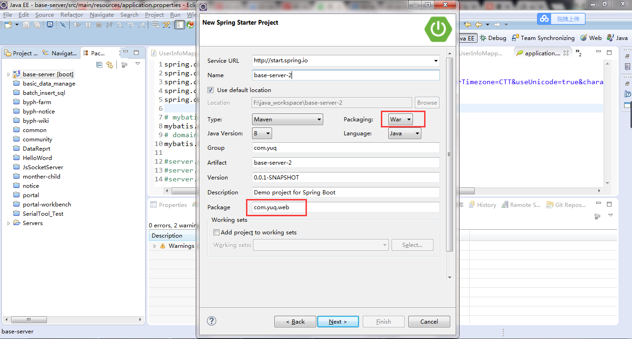The height and width of the screenshot is (339, 632).
Task: Click Package Explorer horizontal scrollbar
Action: point(29,319)
